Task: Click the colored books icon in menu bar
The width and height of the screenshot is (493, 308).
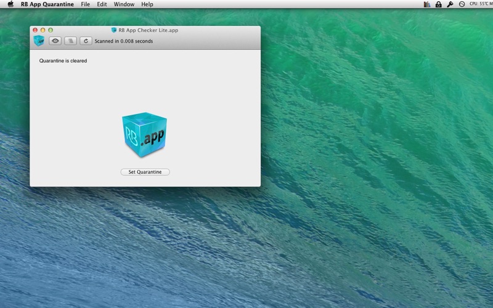Action: pos(426,4)
